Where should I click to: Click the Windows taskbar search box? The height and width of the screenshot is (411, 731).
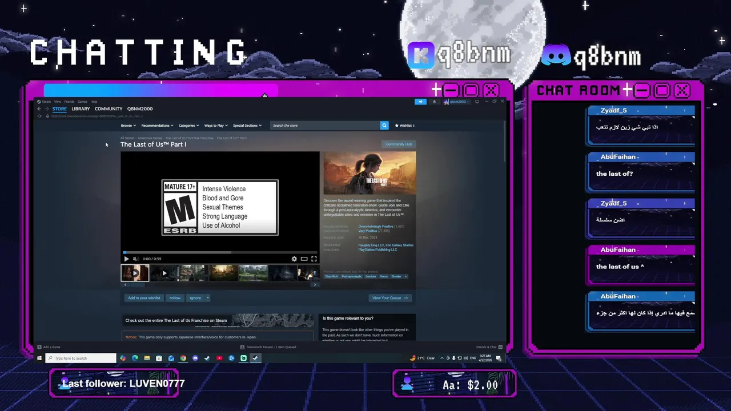[81, 358]
